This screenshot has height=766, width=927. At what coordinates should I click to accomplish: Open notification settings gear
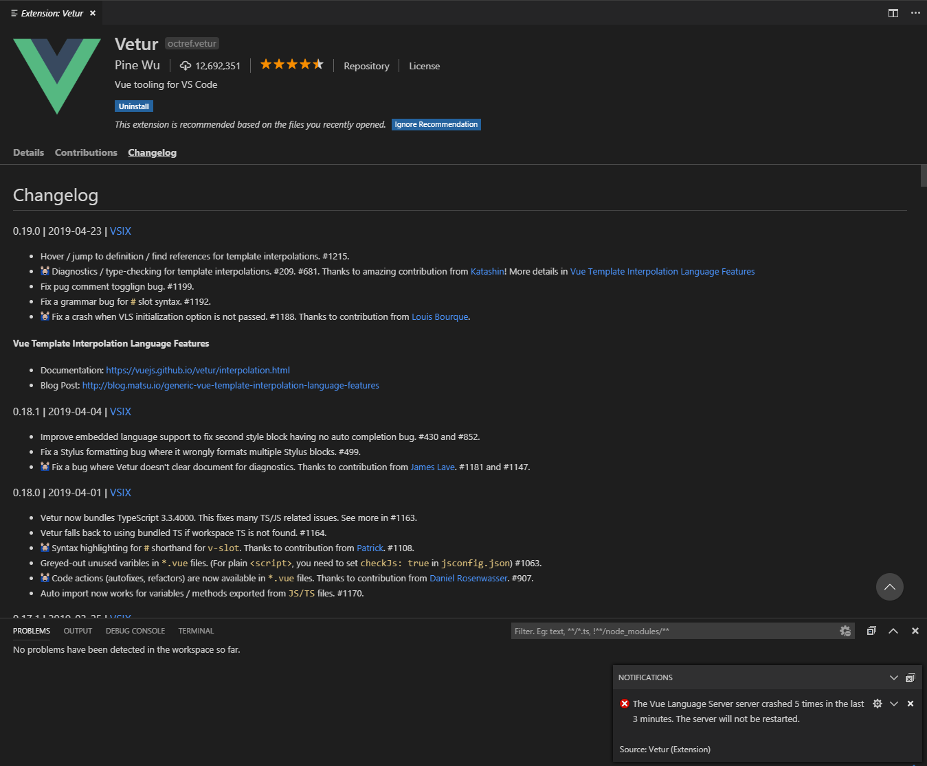[878, 704]
